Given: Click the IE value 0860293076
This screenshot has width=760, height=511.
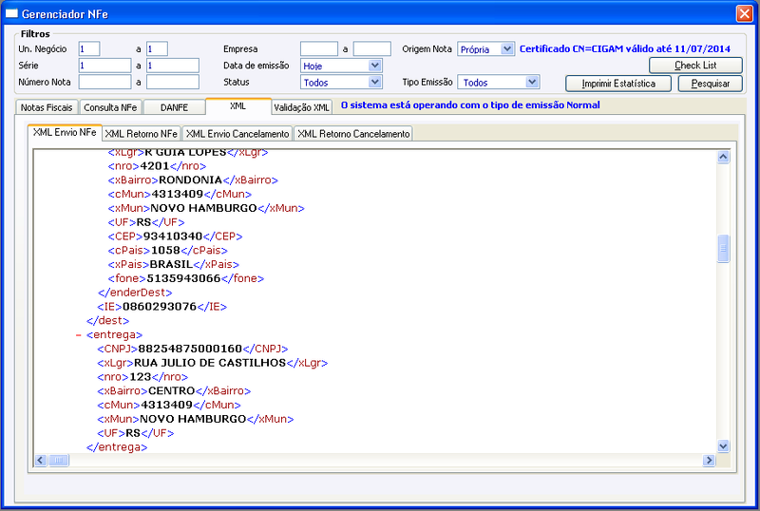Looking at the screenshot, I should coord(160,307).
